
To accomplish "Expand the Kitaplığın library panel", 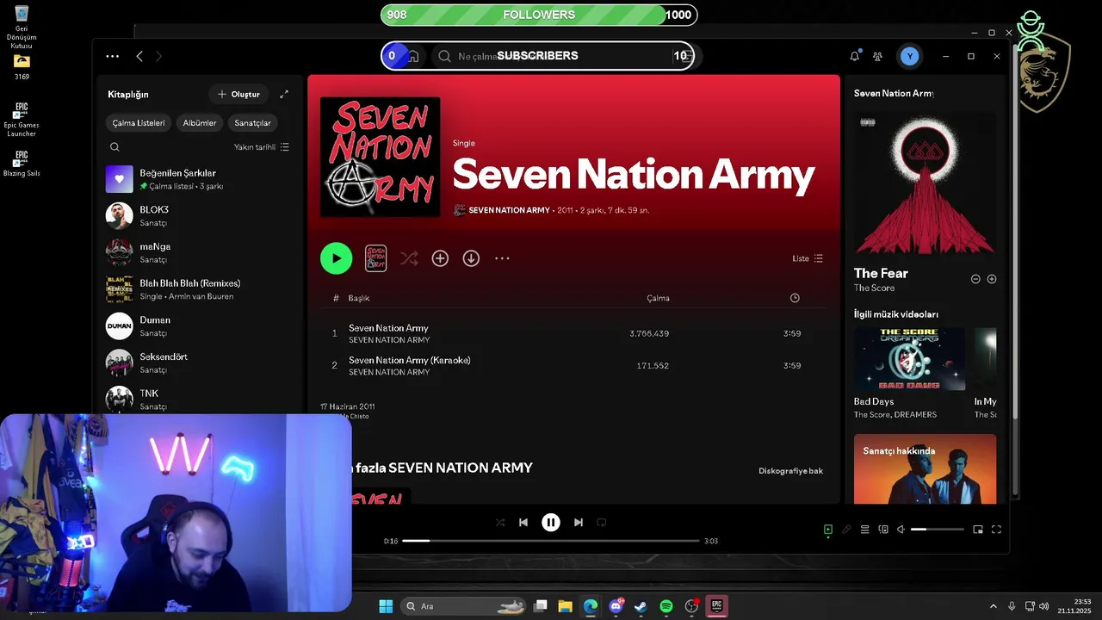I will click(x=284, y=94).
